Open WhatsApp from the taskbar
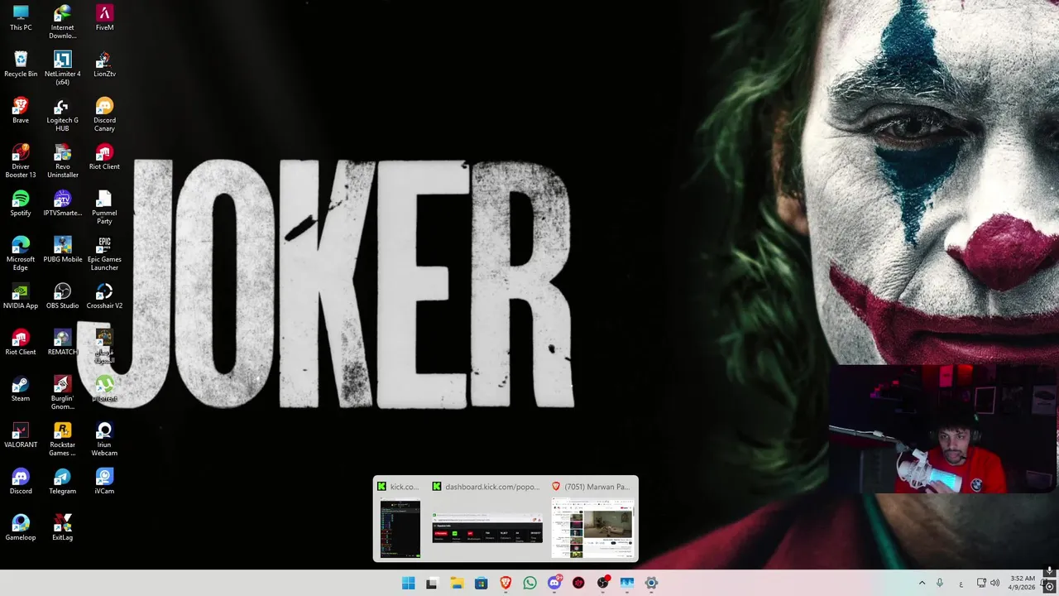 pos(529,583)
